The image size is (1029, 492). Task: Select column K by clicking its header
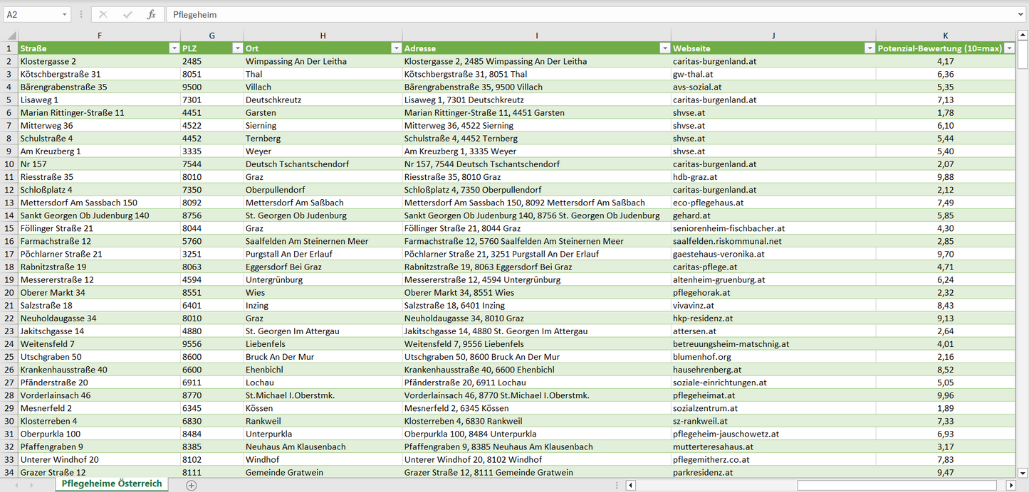pyautogui.click(x=945, y=35)
